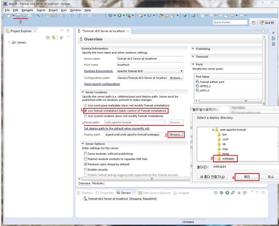279x226 pixels.
Task: Click the Open Perspective icon
Action: tap(254, 23)
